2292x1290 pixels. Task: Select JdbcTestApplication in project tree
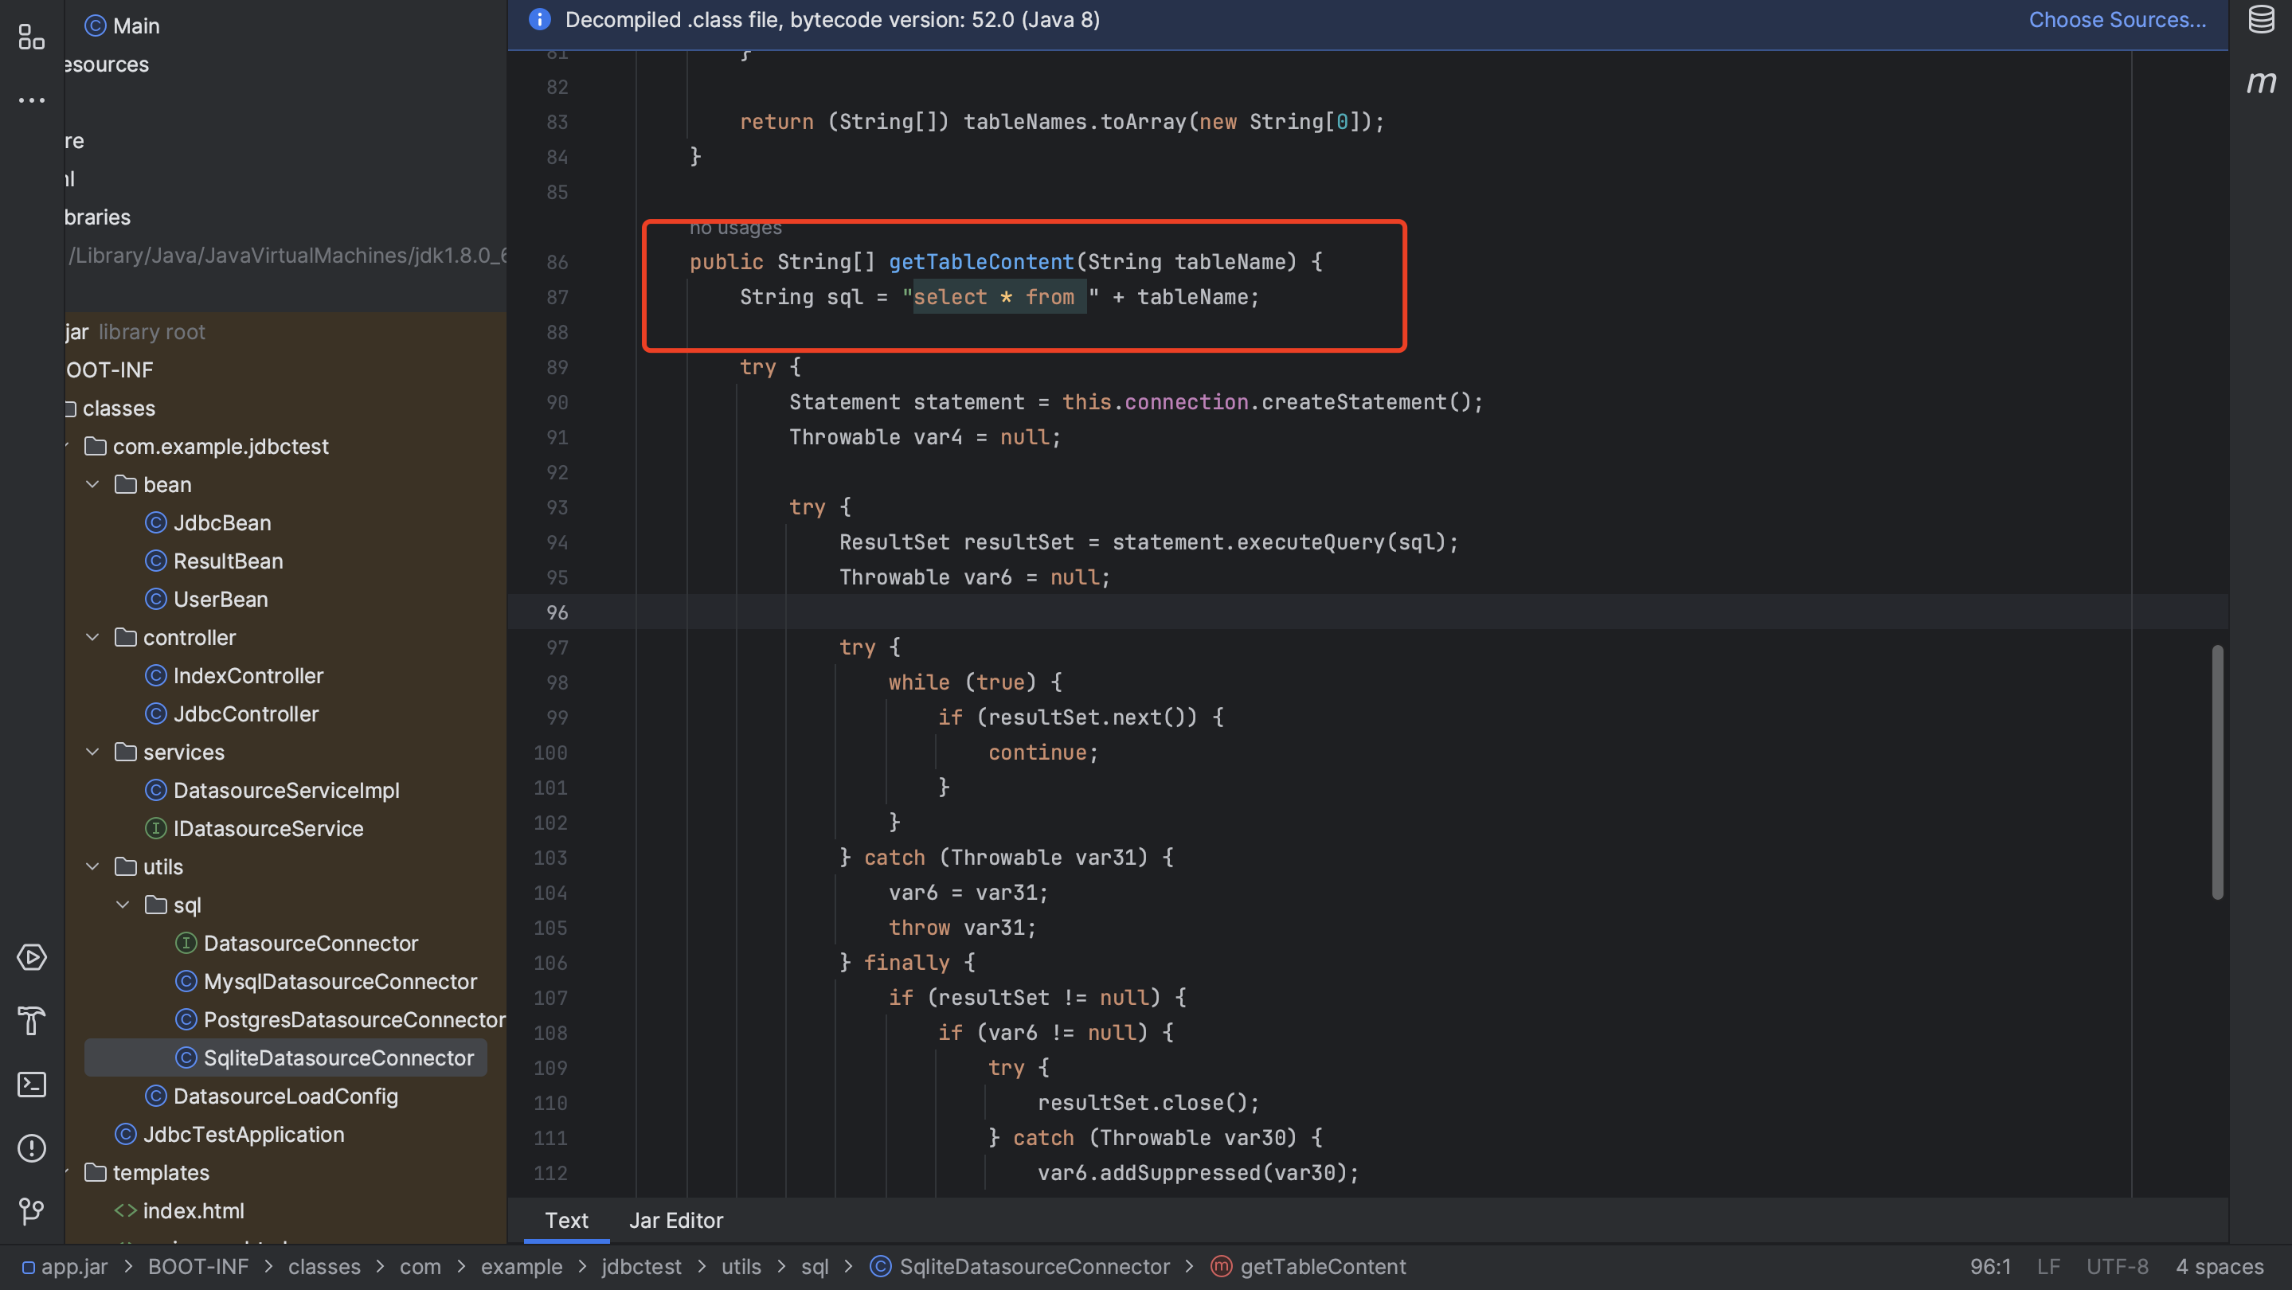(x=243, y=1134)
